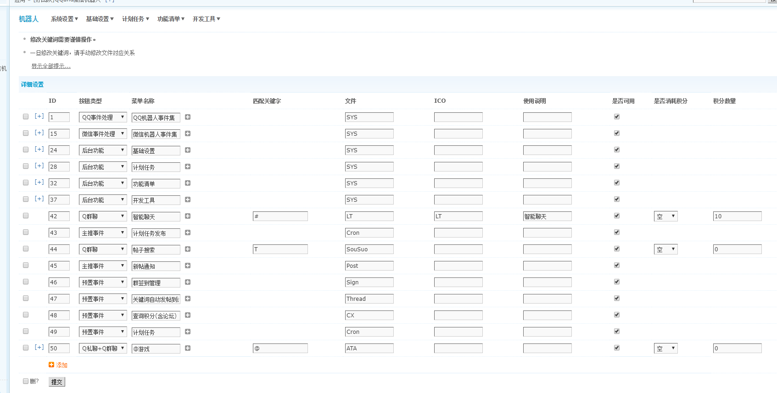
Task: Expand sub-items of row ID 37
Action: tap(39, 199)
